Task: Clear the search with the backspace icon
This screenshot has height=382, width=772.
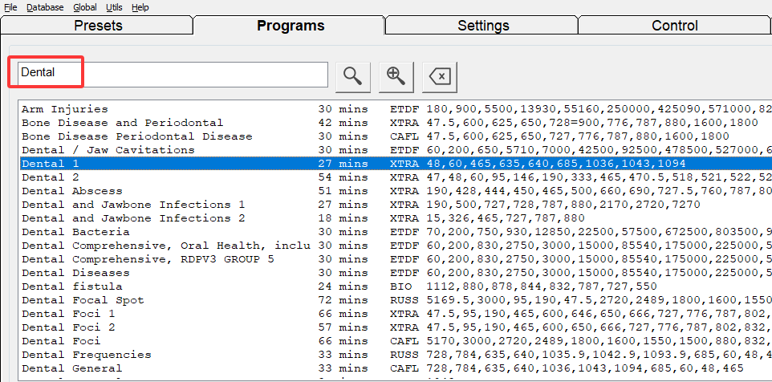Action: pos(440,77)
